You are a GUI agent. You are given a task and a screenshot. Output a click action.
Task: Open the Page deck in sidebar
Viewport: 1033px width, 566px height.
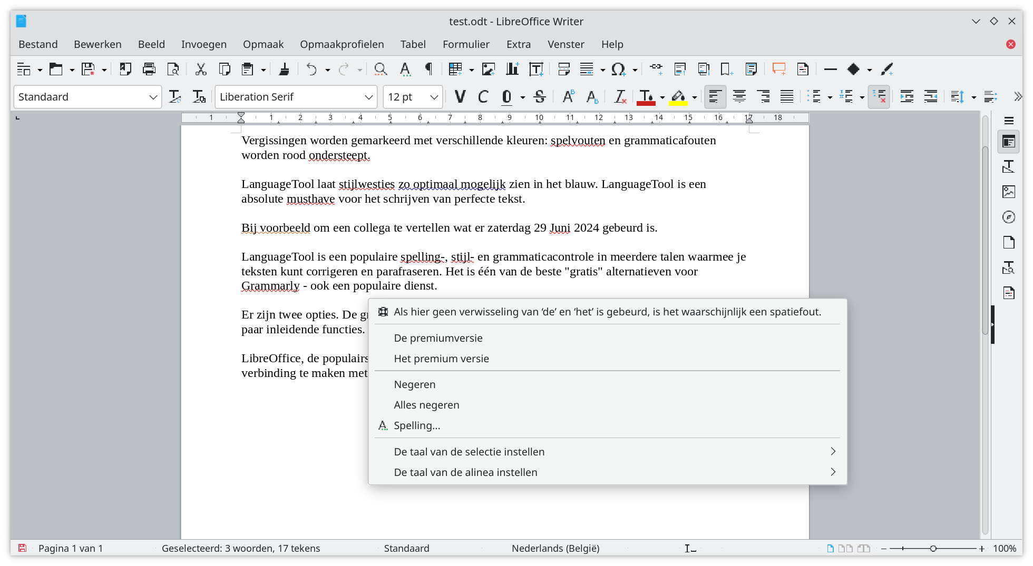(1009, 242)
